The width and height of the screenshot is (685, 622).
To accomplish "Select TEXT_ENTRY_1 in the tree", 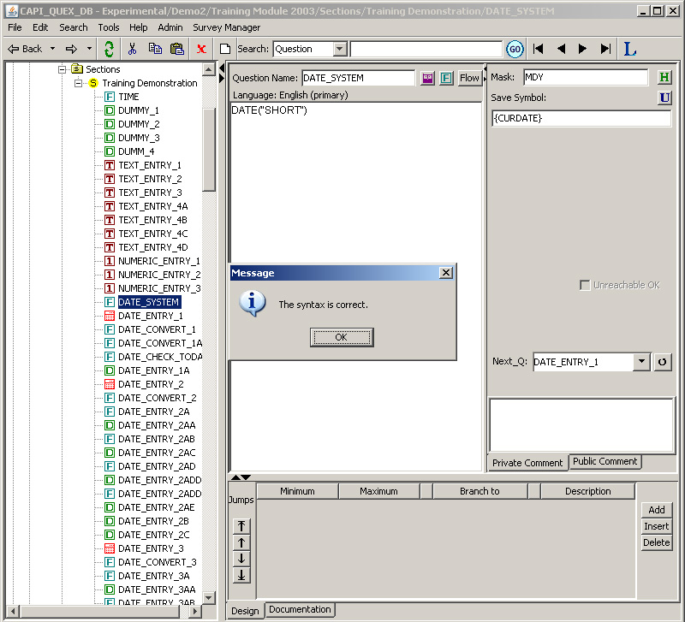I will (x=149, y=165).
